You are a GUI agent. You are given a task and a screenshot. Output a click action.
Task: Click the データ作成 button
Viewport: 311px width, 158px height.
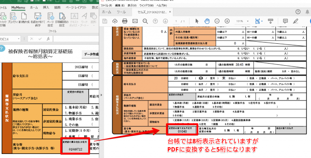click(91, 54)
